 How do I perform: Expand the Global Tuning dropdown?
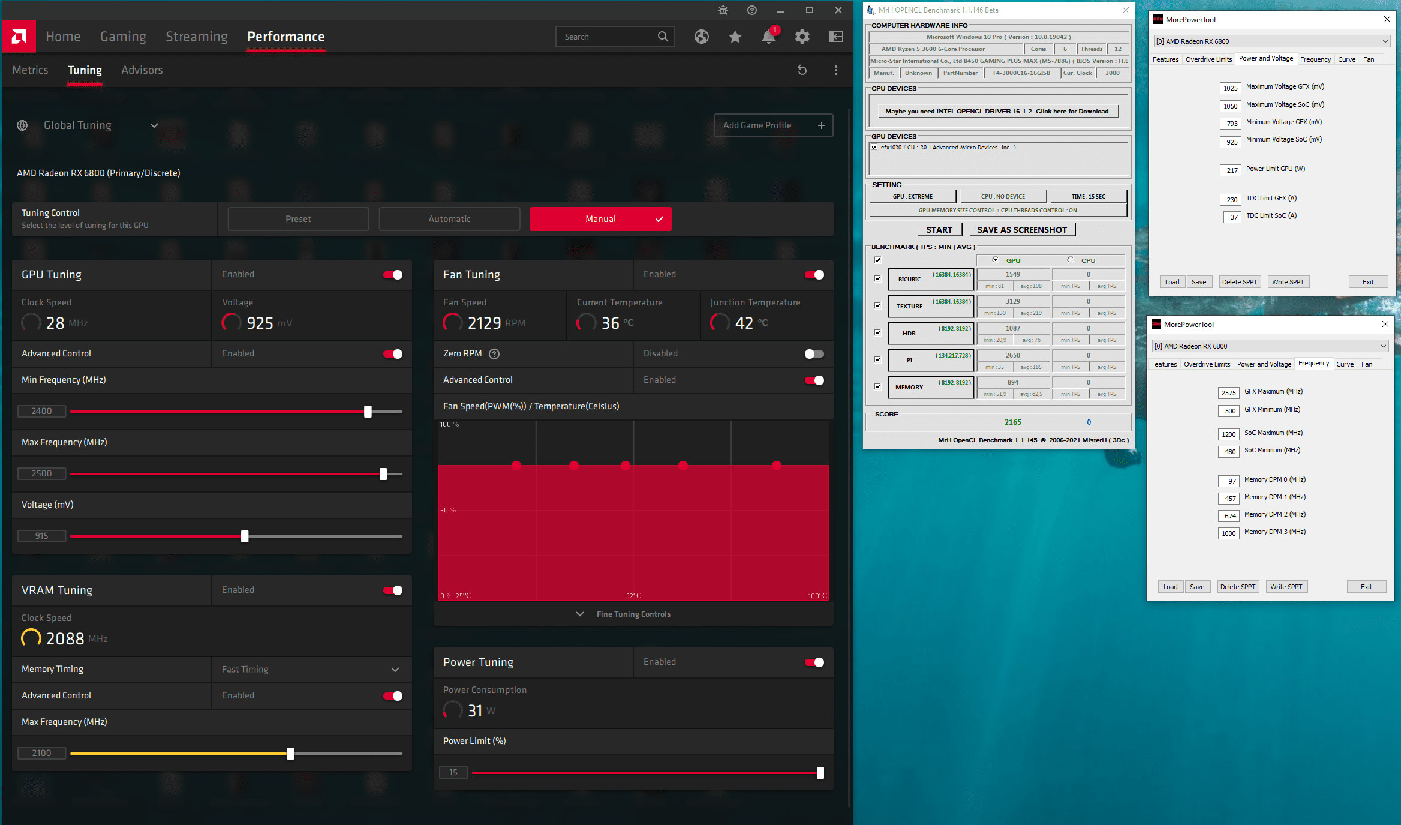coord(154,125)
